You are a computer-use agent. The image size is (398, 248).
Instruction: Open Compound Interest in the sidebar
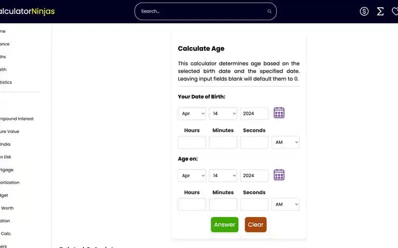(17, 119)
